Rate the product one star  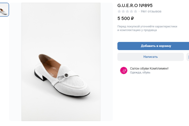(119, 11)
